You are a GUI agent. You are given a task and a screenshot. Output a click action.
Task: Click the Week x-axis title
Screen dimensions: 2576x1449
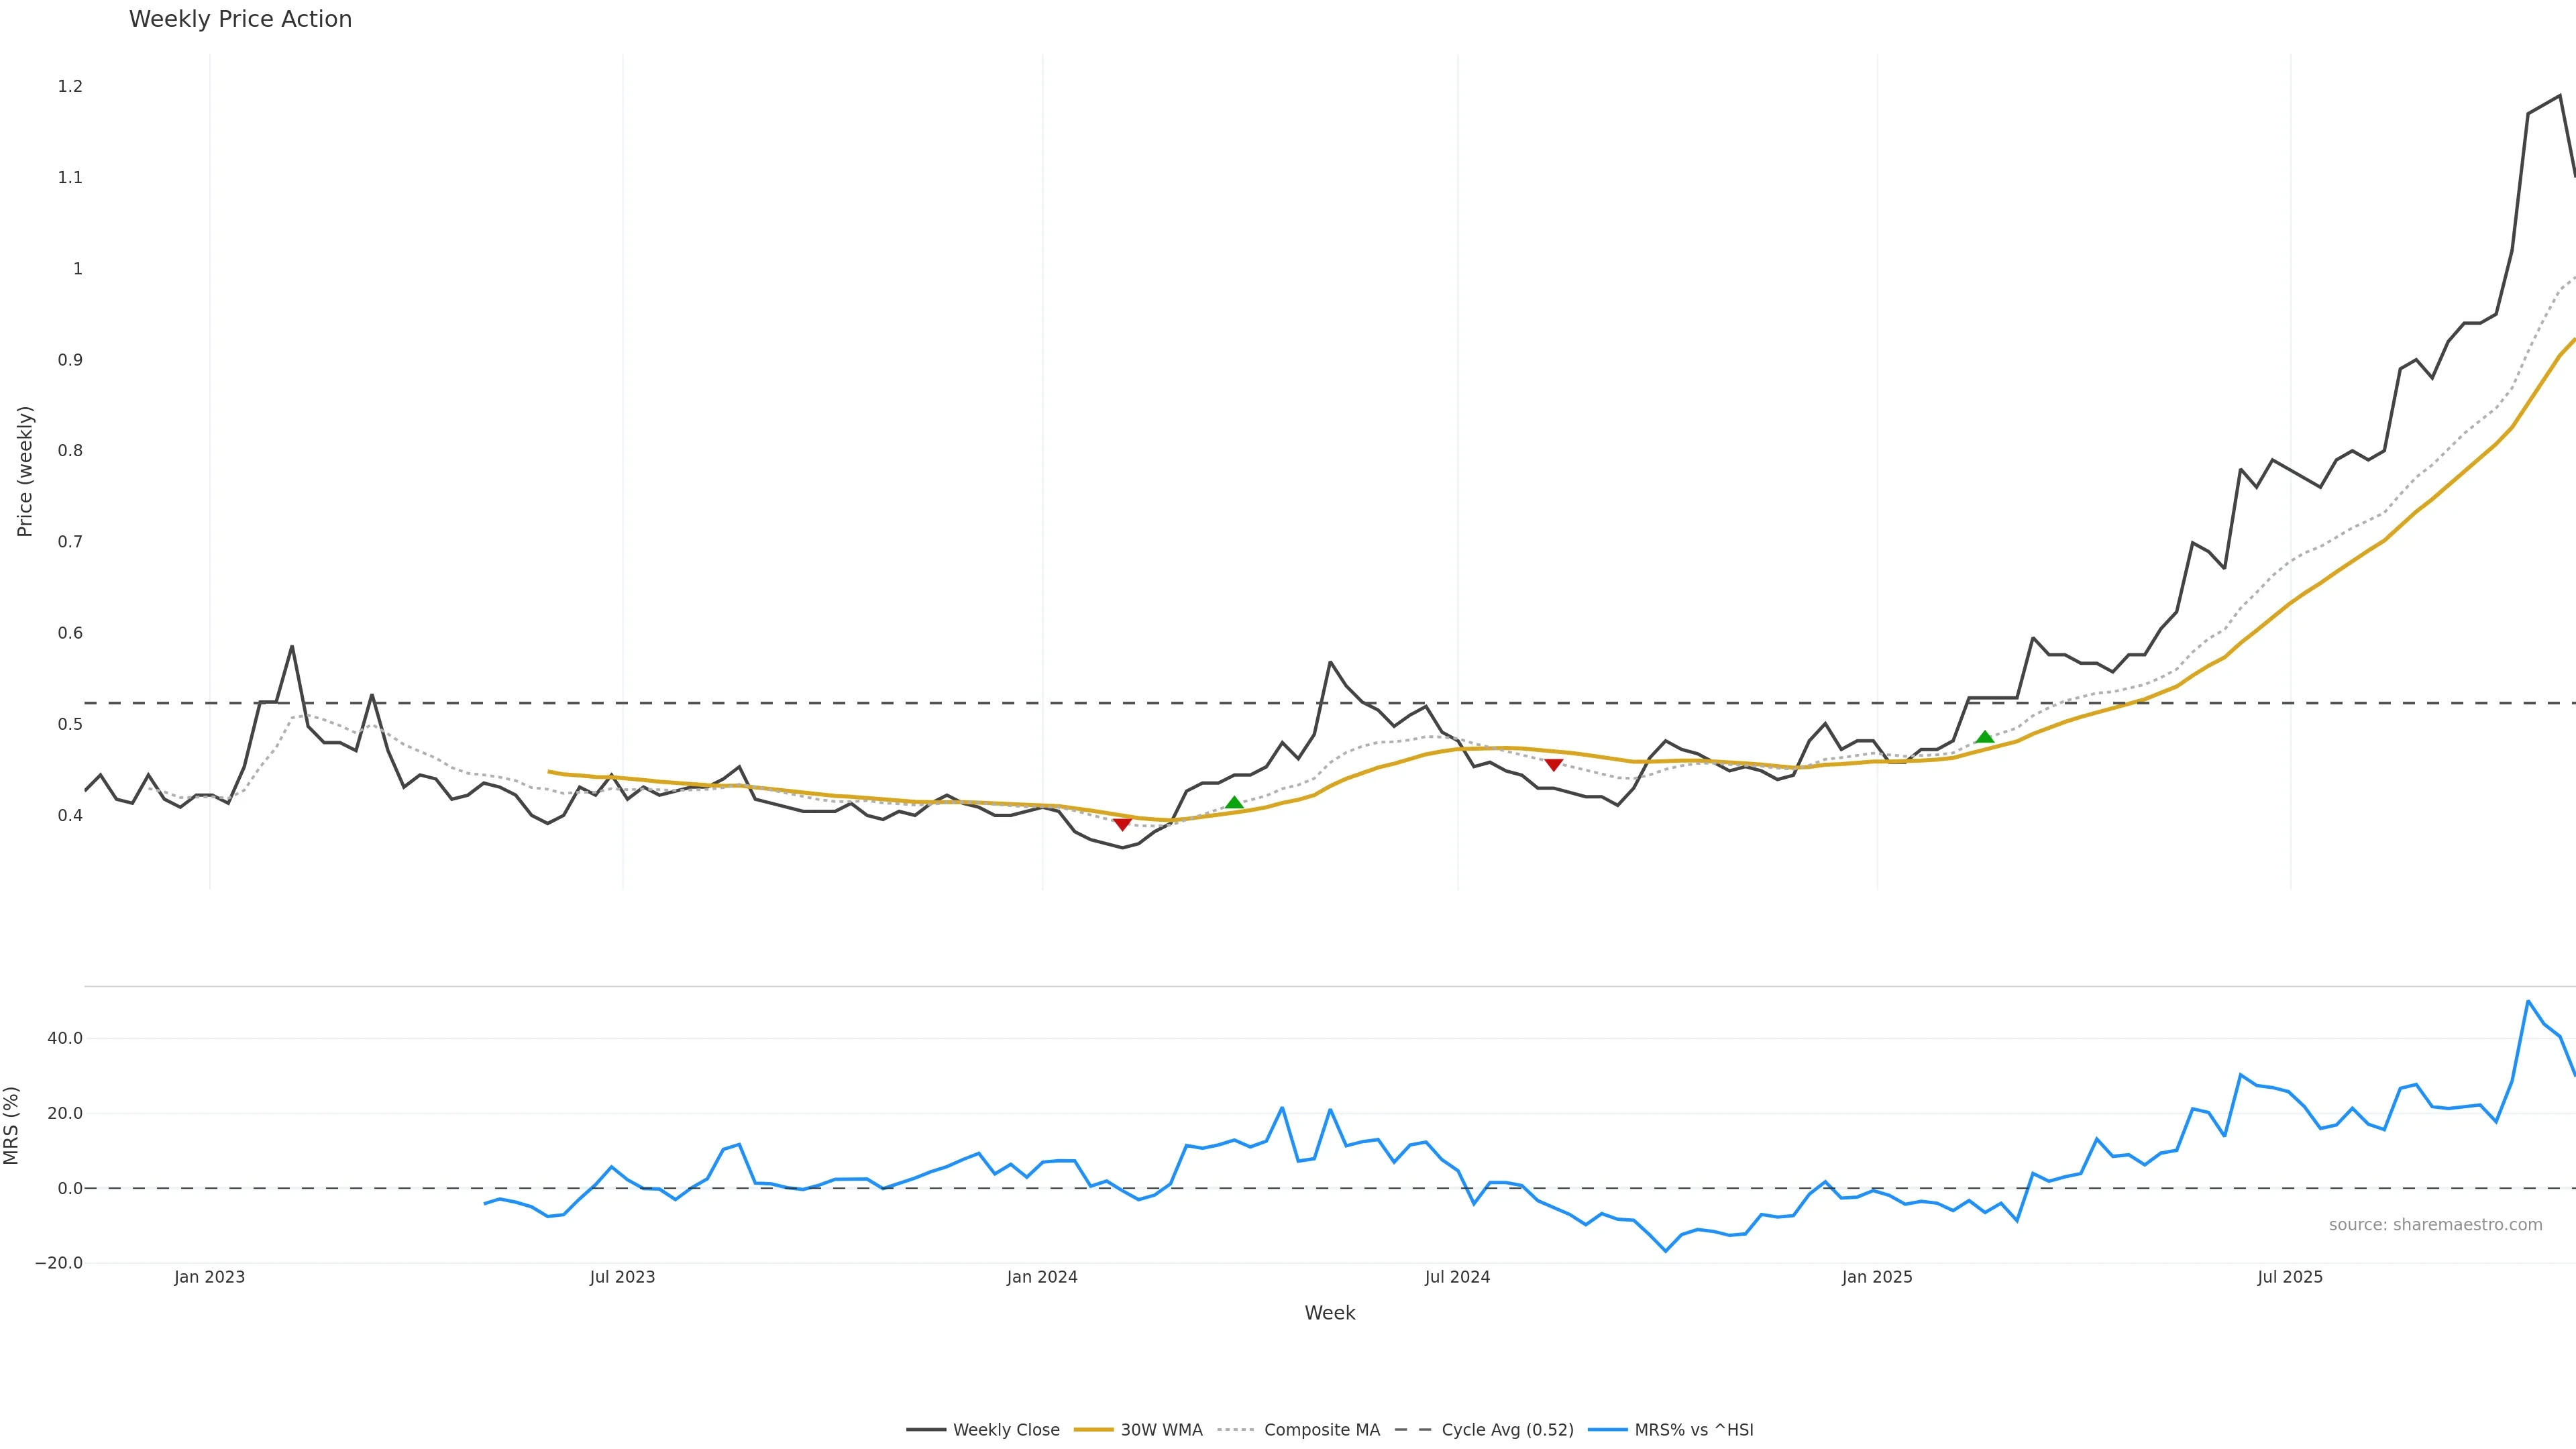point(1329,1313)
